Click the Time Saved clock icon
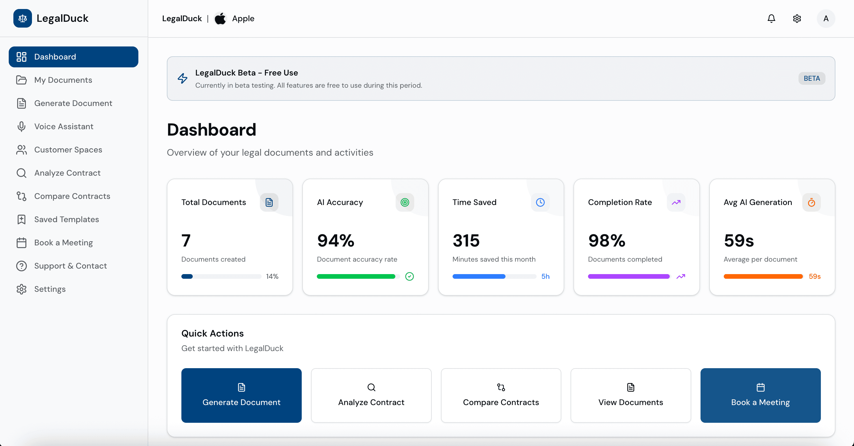 pos(540,202)
